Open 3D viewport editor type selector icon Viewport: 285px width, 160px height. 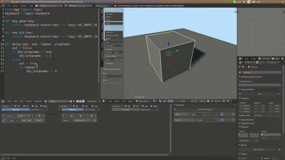click(x=104, y=101)
